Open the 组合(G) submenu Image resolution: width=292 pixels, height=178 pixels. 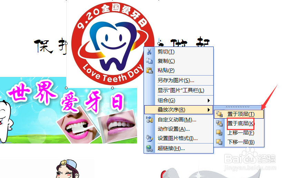click(x=179, y=100)
